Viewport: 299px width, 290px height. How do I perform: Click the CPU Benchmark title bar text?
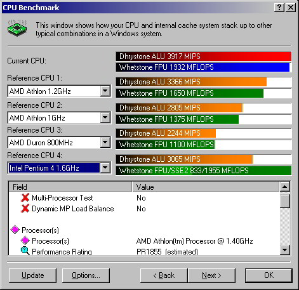[x=31, y=8]
